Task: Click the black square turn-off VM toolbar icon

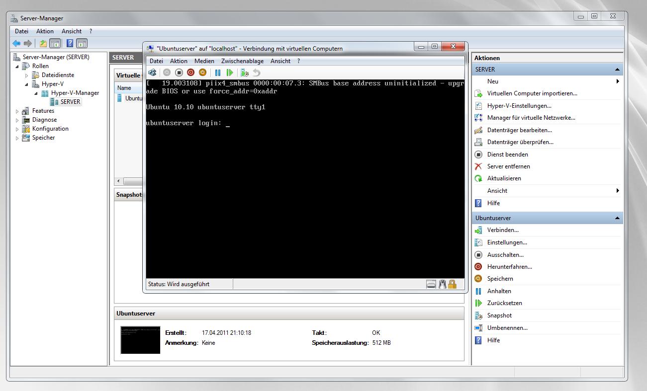Action: pos(179,73)
